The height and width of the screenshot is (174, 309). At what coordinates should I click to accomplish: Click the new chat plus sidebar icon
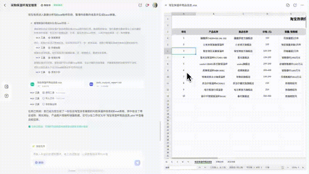pos(7,96)
